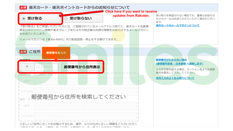Viewport: 233px width, 131px height.
Task: Open 楽天カードのメールマガジンについて link
Action: click(177, 25)
